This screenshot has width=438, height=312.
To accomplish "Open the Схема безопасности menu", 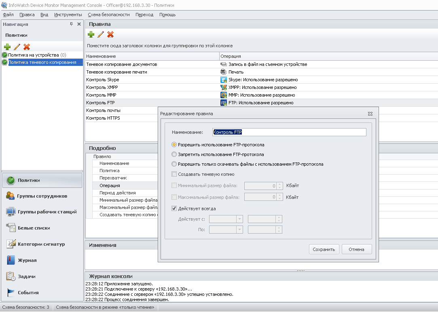I will pyautogui.click(x=109, y=15).
